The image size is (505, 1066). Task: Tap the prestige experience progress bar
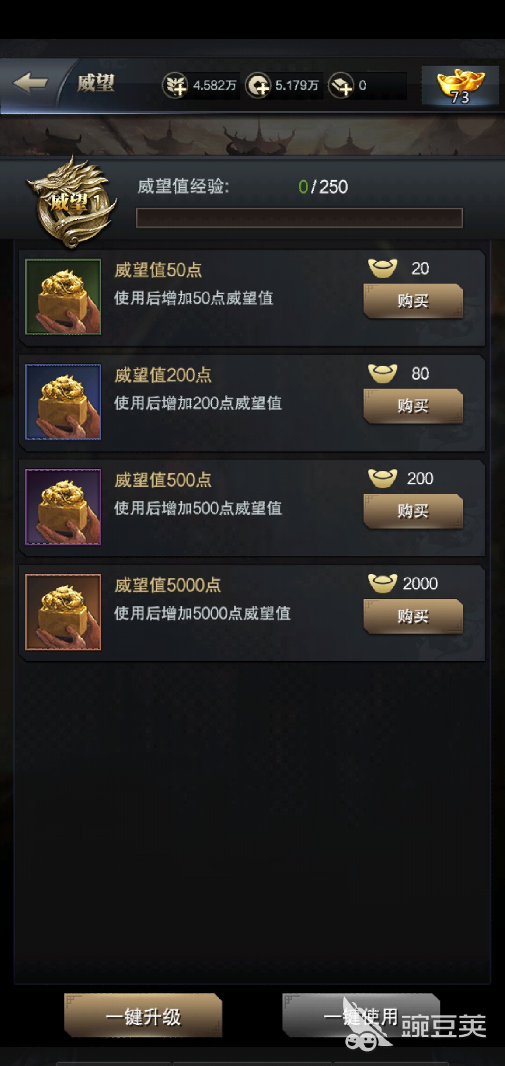[299, 218]
